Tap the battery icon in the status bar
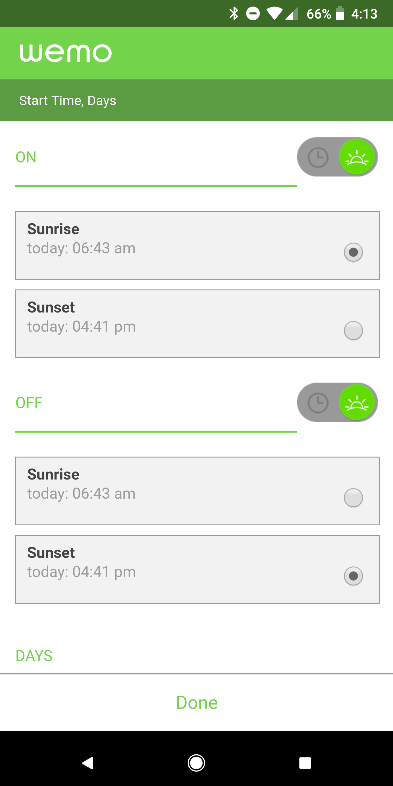393x786 pixels. pyautogui.click(x=340, y=14)
